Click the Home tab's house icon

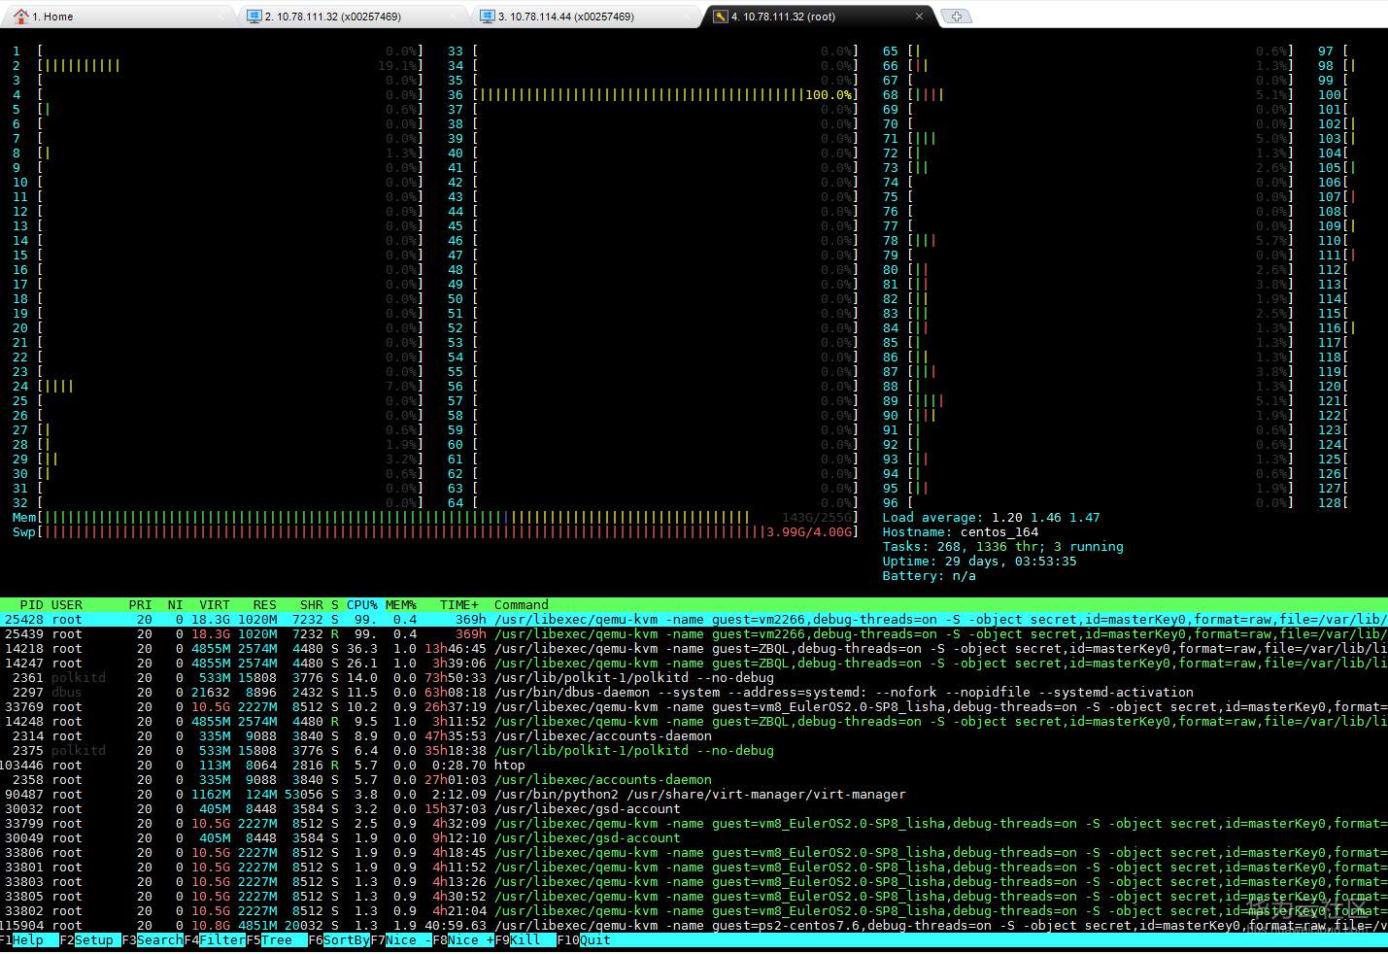(20, 17)
